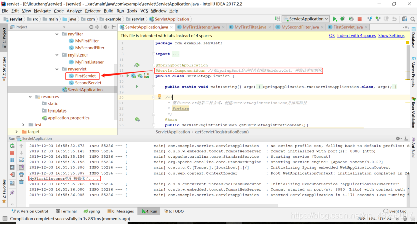Jump down the stack trace arrow
The width and height of the screenshot is (418, 225).
point(21,153)
